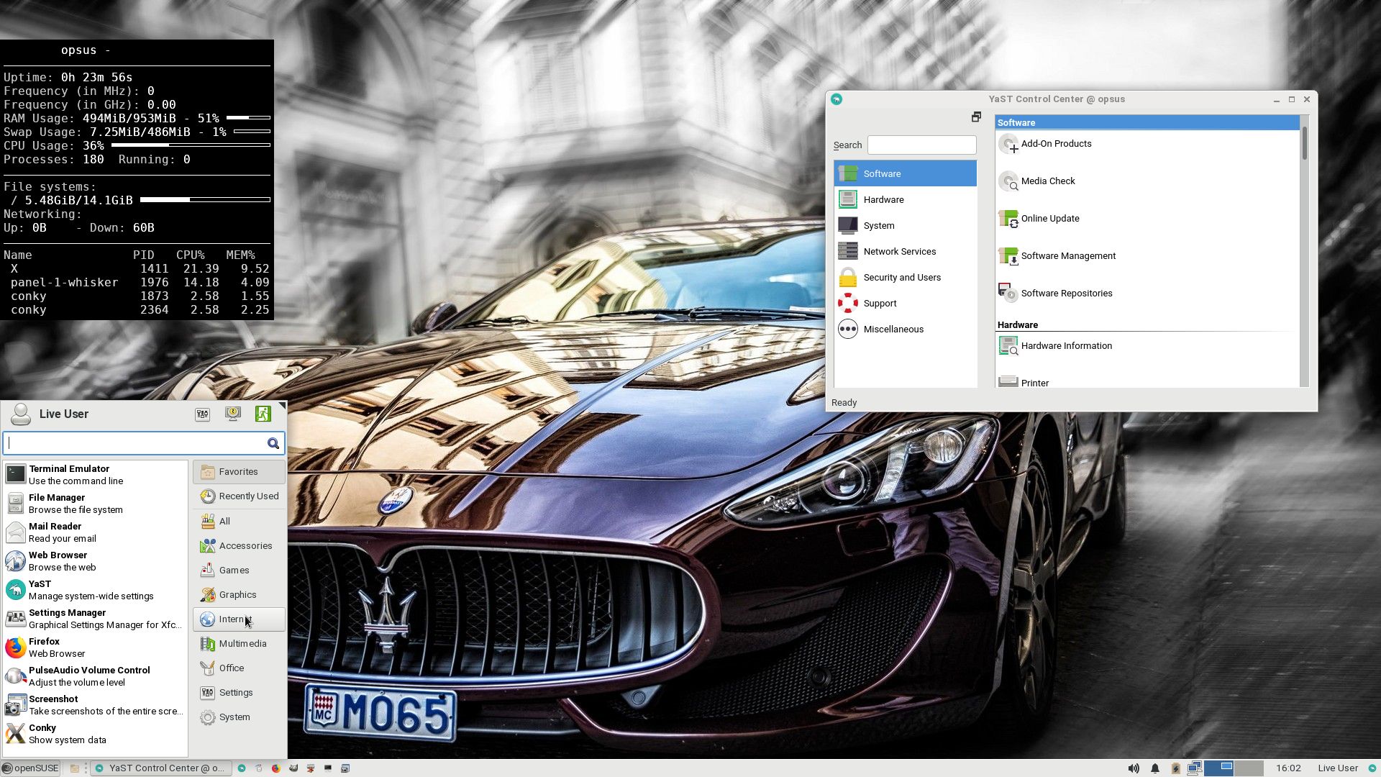Show Recently Used category
This screenshot has width=1381, height=777.
[x=239, y=496]
